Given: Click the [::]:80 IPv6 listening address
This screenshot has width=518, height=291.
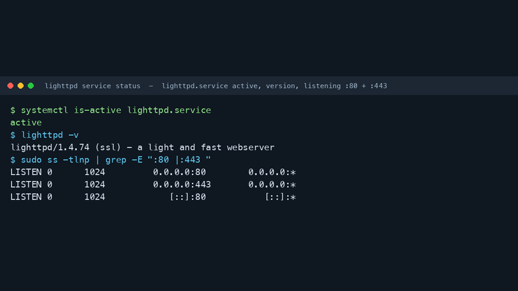Looking at the screenshot, I should coord(188,197).
